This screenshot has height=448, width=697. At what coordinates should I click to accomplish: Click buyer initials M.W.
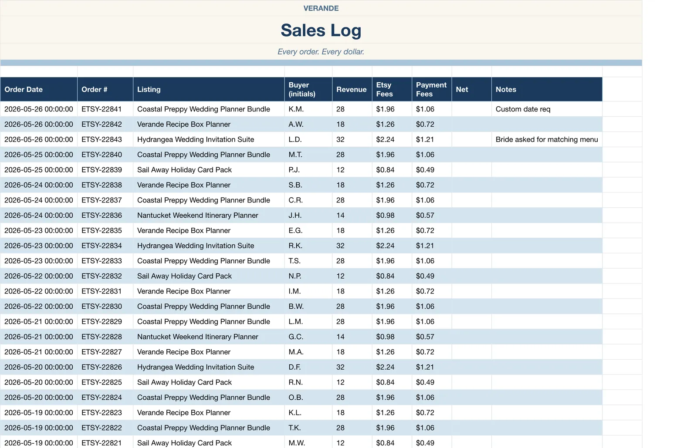click(308, 442)
